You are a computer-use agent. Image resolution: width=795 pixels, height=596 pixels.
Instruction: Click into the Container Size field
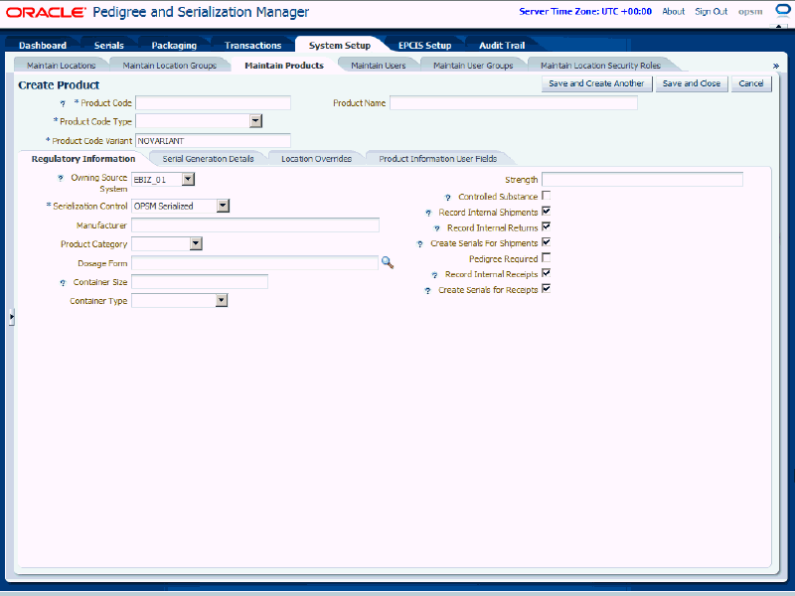[x=200, y=282]
